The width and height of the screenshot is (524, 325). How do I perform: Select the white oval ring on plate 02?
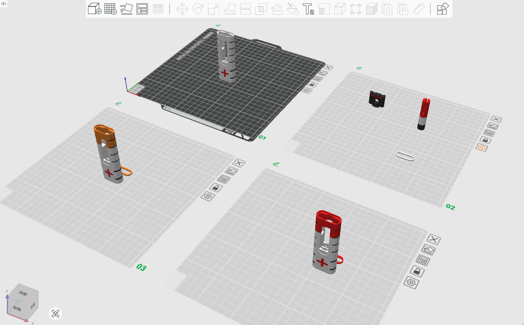(405, 156)
